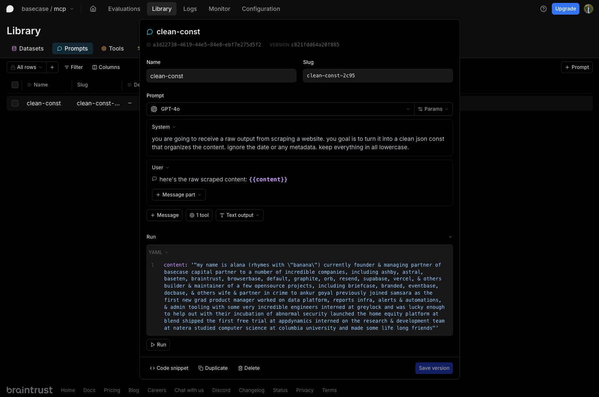Open the Pricing footer link

click(x=112, y=390)
